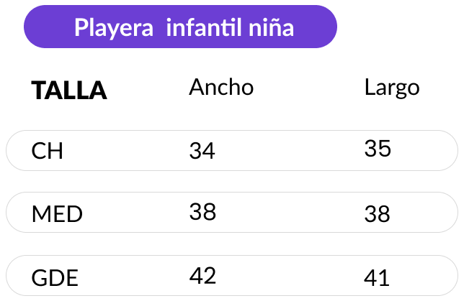Select the Ancho column header
Screen dimensions: 464x301
tap(221, 88)
